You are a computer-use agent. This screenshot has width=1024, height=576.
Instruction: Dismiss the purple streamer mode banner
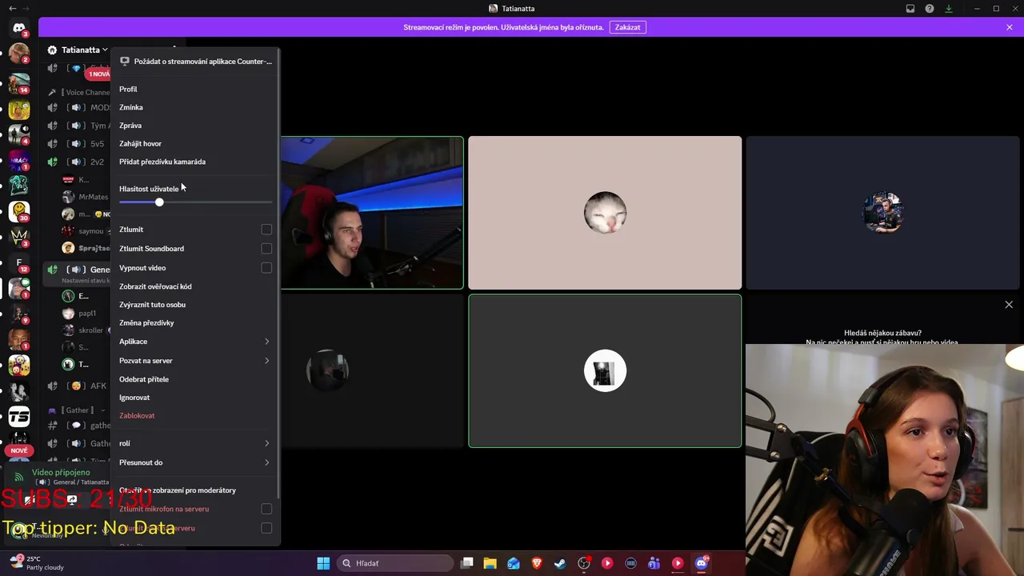[1010, 27]
